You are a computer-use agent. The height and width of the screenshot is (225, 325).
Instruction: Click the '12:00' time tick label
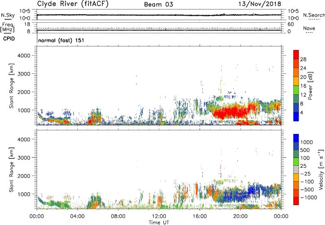tap(159, 216)
